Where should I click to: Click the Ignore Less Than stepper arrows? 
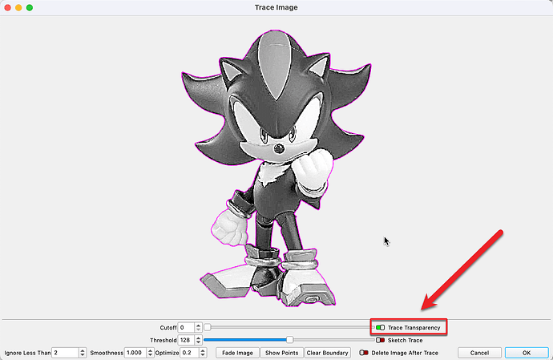[83, 353]
